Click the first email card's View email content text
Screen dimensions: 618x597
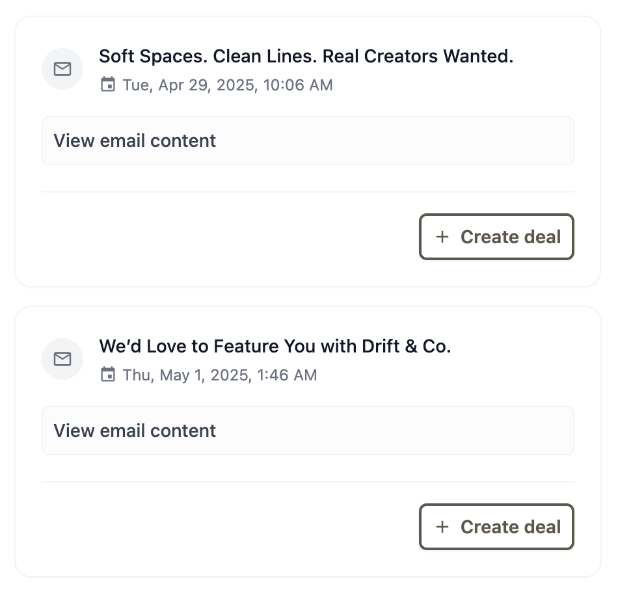pos(135,140)
